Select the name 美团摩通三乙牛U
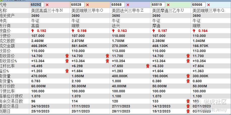231x115 pixels. click(x=168, y=11)
